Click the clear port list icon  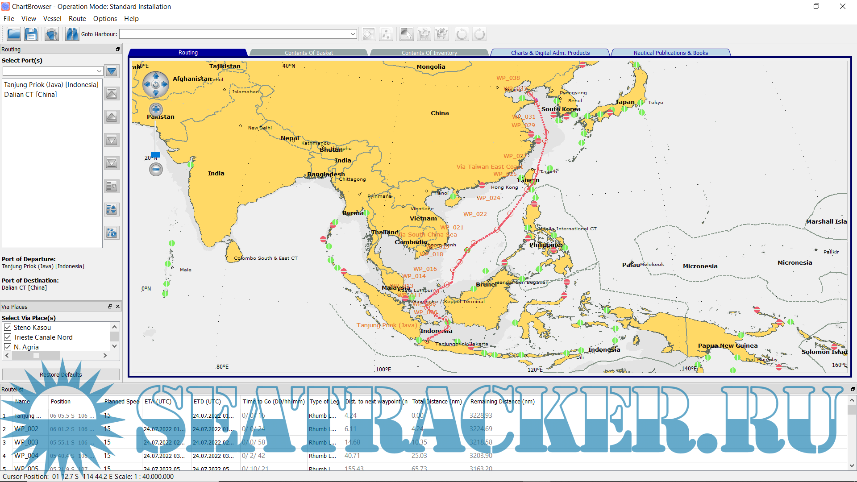pos(112,186)
